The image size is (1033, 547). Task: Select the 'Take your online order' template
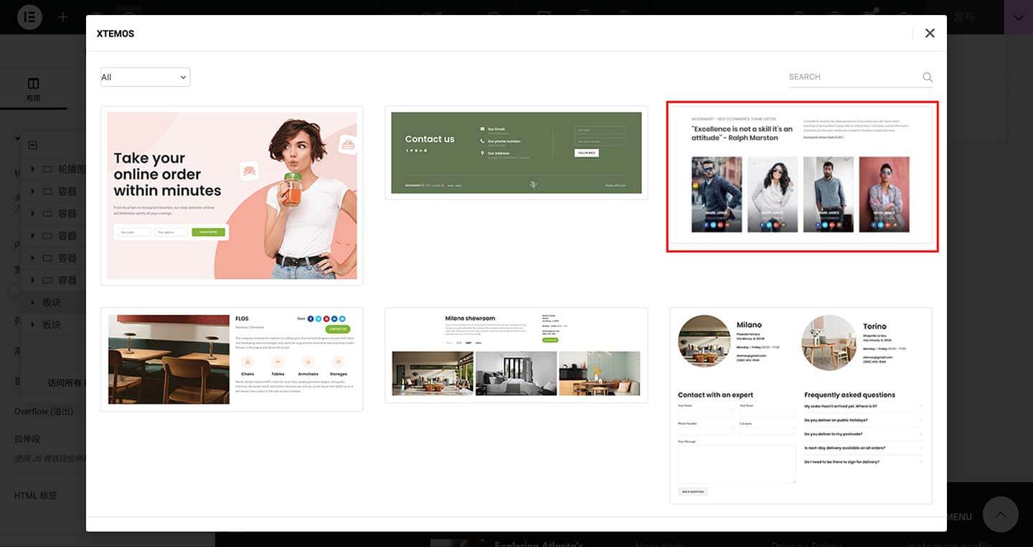tap(232, 196)
